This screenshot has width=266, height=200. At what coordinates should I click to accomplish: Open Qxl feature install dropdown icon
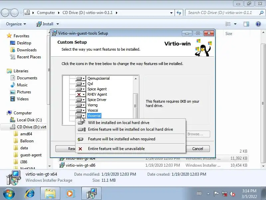80,84
